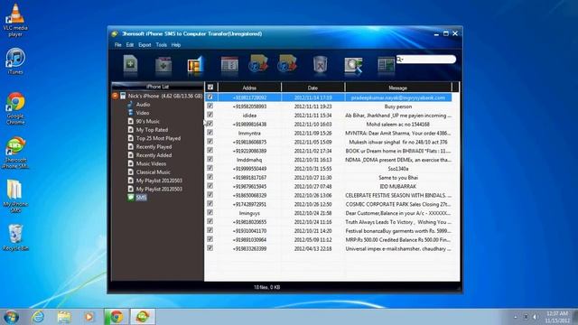Viewport: 578px width, 325px height.
Task: Select Music Videos playlist
Action: (x=151, y=163)
